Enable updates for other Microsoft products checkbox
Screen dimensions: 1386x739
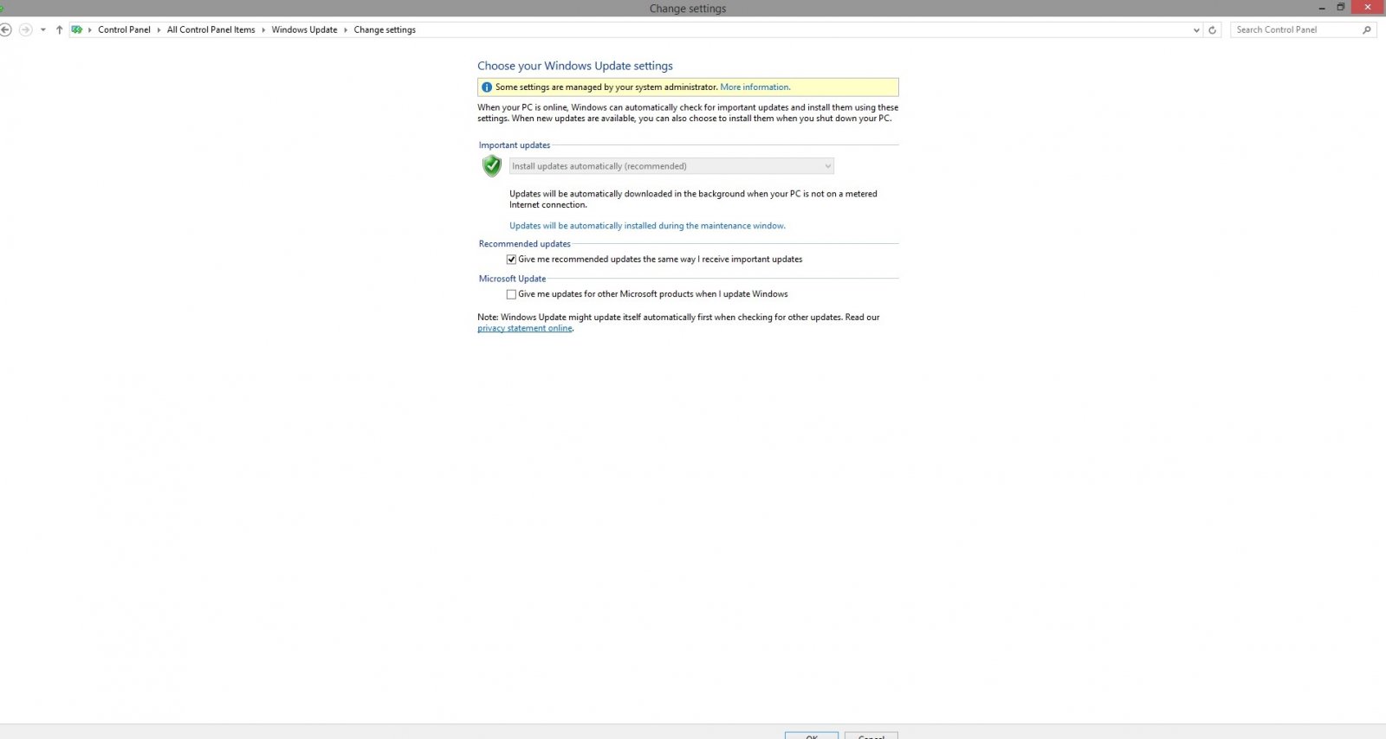(x=511, y=294)
